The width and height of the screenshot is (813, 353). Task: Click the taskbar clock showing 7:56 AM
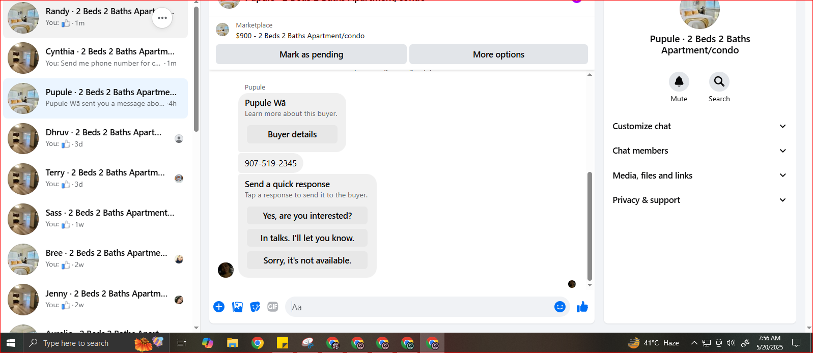[x=769, y=343]
